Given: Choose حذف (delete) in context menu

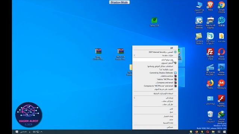Looking at the screenshot, I should click(x=155, y=119).
